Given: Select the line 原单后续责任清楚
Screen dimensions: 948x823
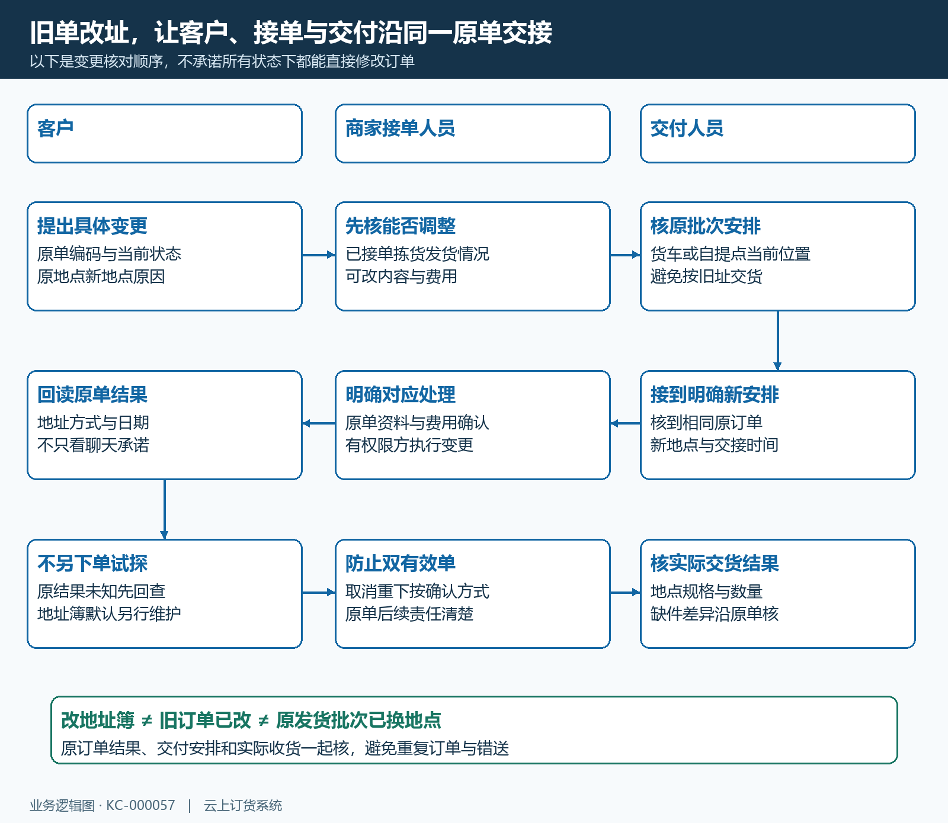Looking at the screenshot, I should 409,614.
